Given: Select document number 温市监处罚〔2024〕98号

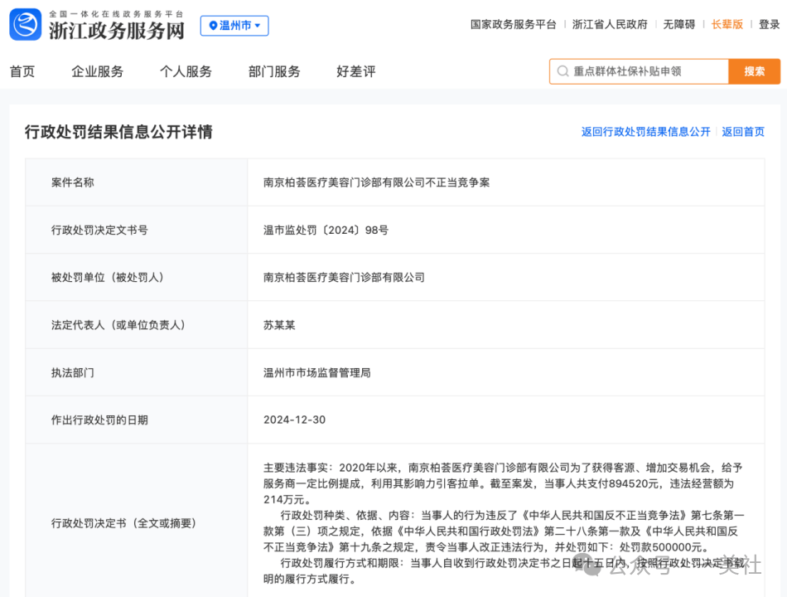Looking at the screenshot, I should pyautogui.click(x=326, y=231).
